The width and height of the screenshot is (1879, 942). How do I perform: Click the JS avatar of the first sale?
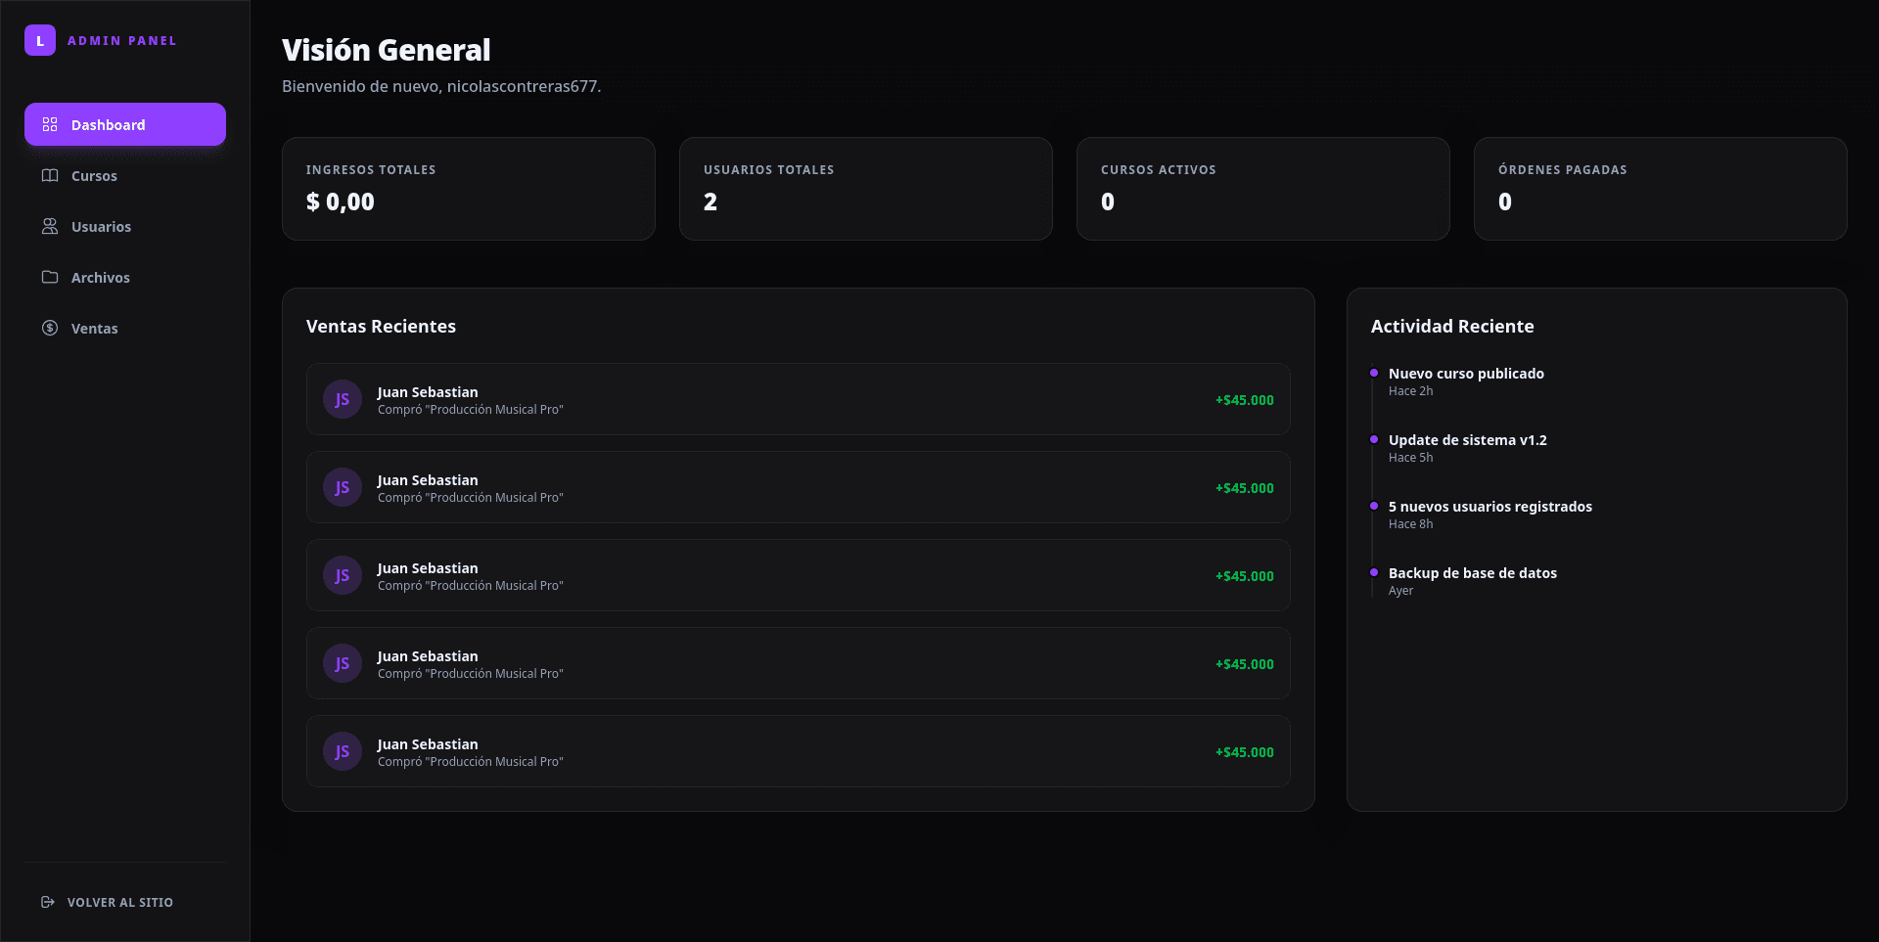342,399
